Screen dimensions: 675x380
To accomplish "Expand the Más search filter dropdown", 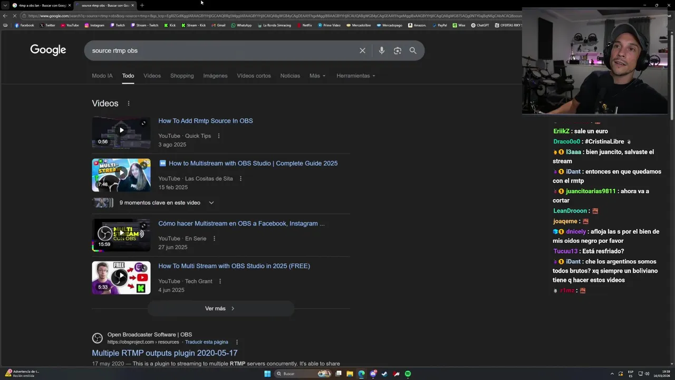I will 317,75.
